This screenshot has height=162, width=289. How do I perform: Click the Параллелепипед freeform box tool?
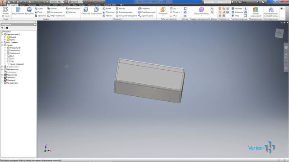pyautogui.click(x=201, y=11)
